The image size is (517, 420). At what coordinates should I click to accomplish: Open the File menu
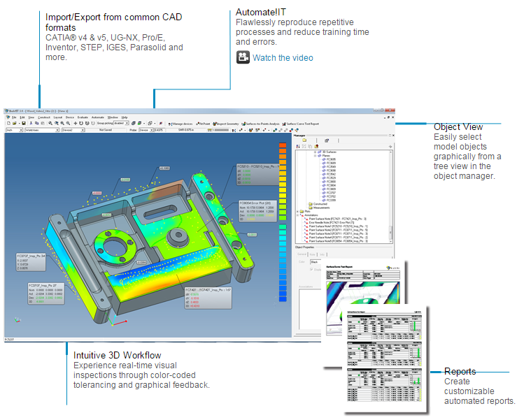[x=14, y=117]
